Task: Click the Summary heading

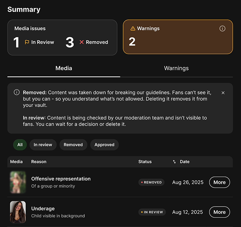Action: tap(24, 10)
